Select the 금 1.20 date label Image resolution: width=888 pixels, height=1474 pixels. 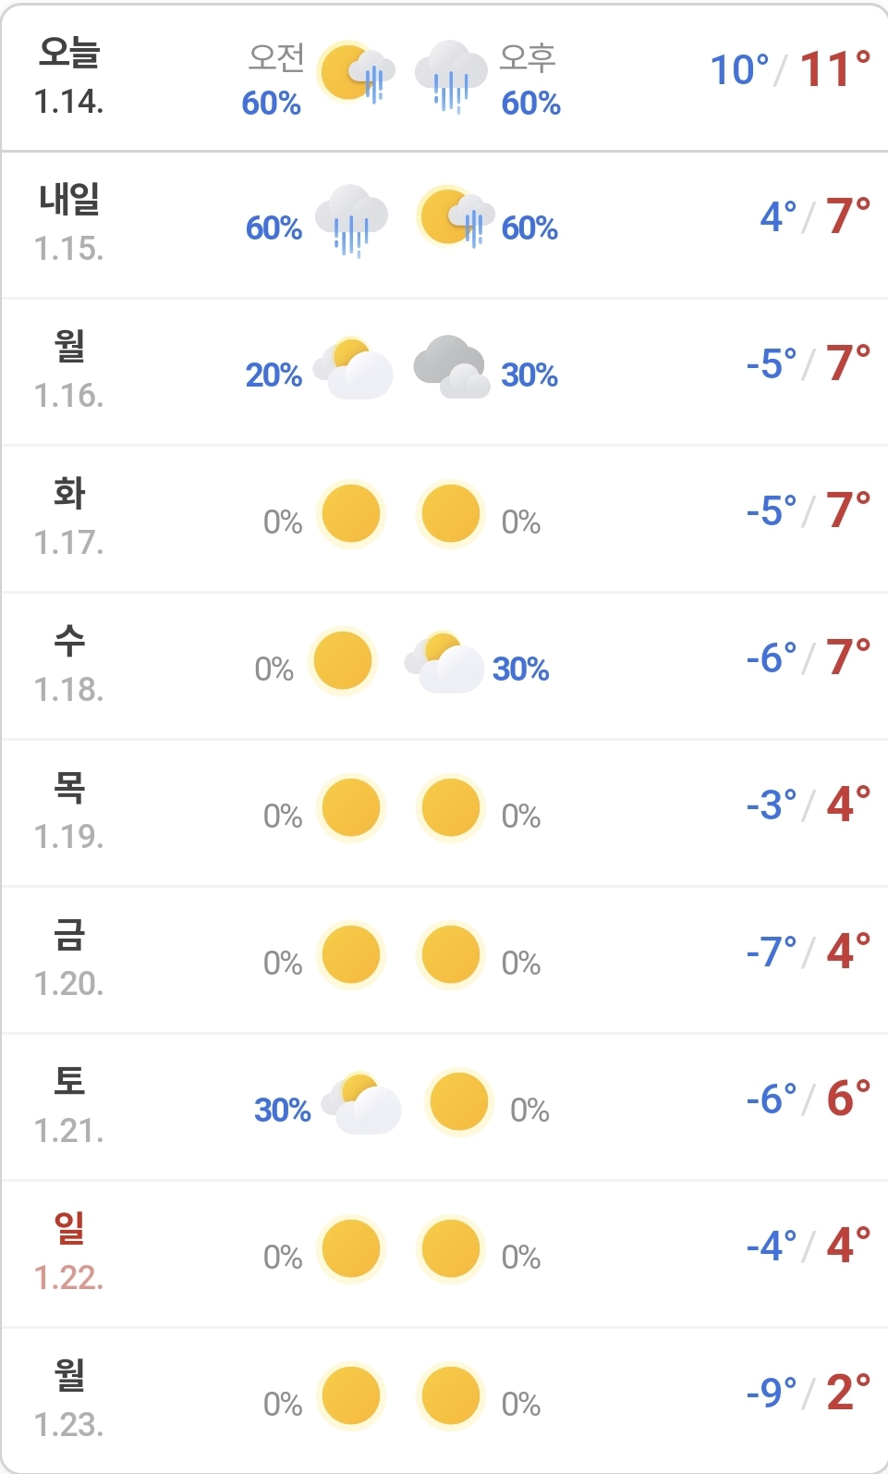coord(69,958)
